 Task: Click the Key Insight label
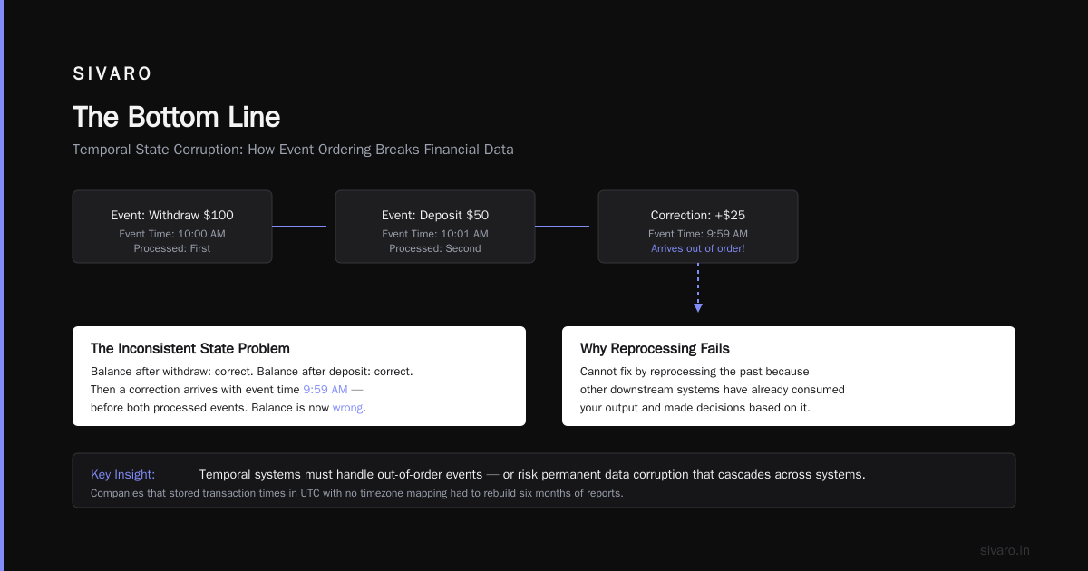[x=122, y=474]
